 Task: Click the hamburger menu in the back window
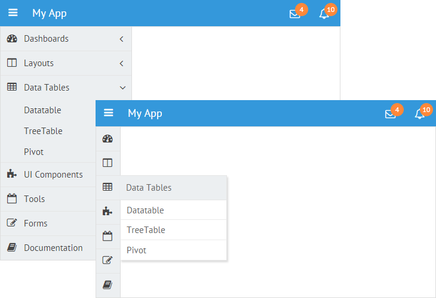(13, 13)
